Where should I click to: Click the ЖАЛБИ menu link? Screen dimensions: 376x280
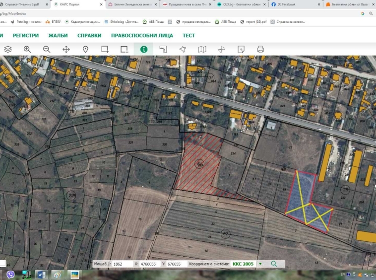58,36
